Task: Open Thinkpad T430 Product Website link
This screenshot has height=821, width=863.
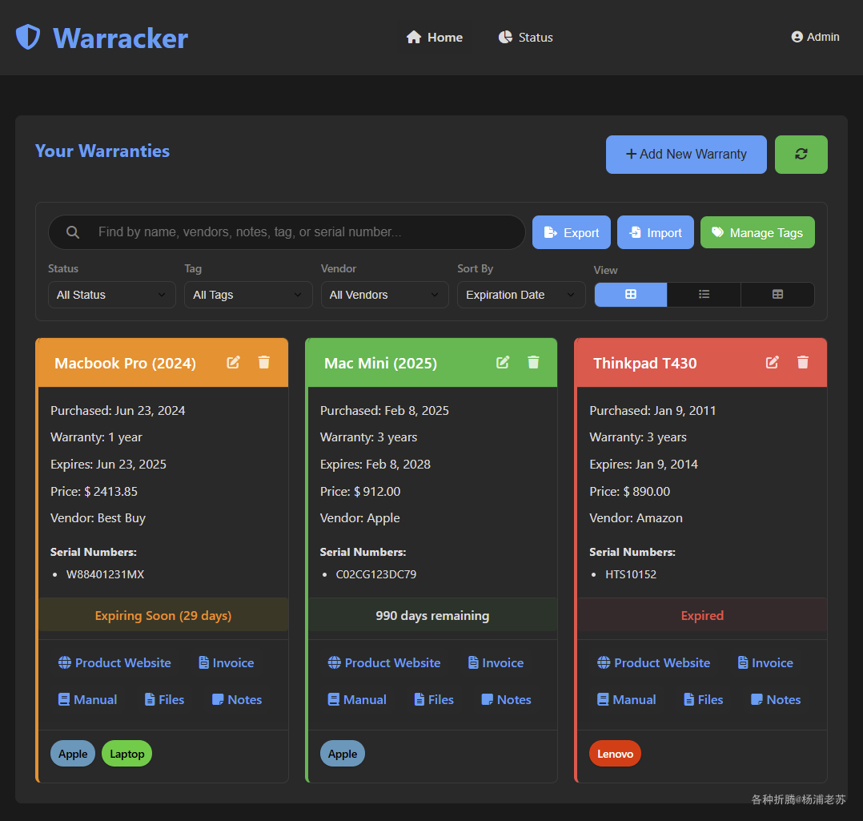Action: point(653,663)
